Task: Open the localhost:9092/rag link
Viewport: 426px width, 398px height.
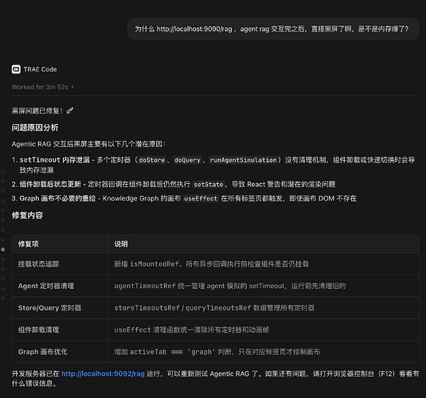Action: pos(103,374)
